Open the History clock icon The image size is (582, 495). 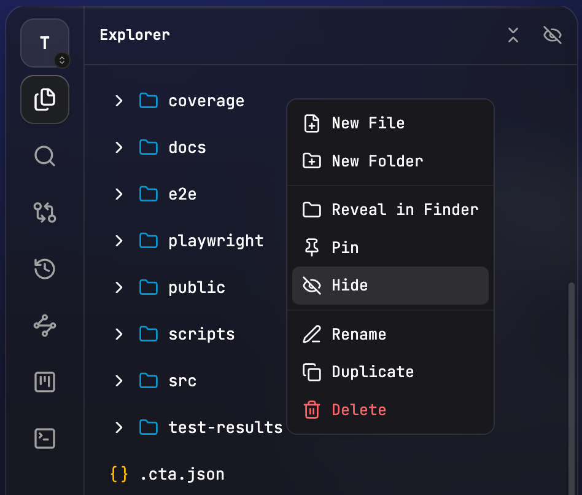pyautogui.click(x=45, y=269)
